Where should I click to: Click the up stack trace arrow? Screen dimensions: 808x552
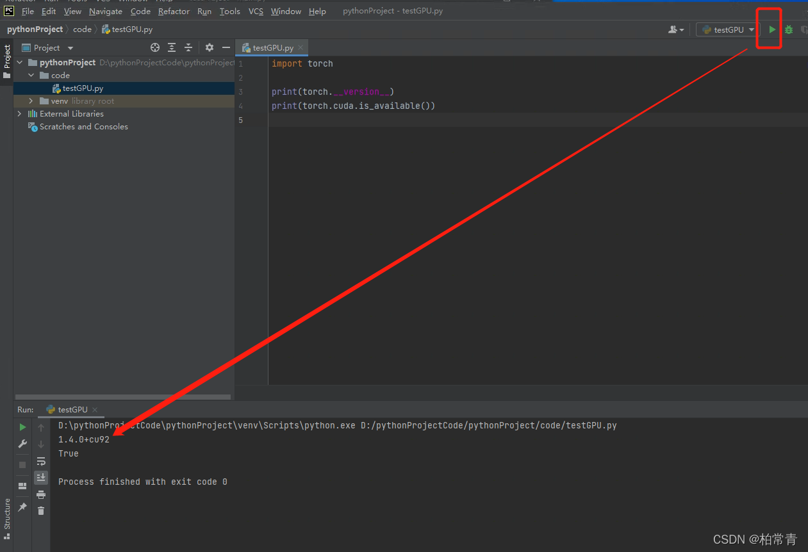click(x=41, y=427)
